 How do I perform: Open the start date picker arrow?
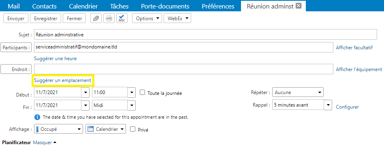(x=85, y=93)
